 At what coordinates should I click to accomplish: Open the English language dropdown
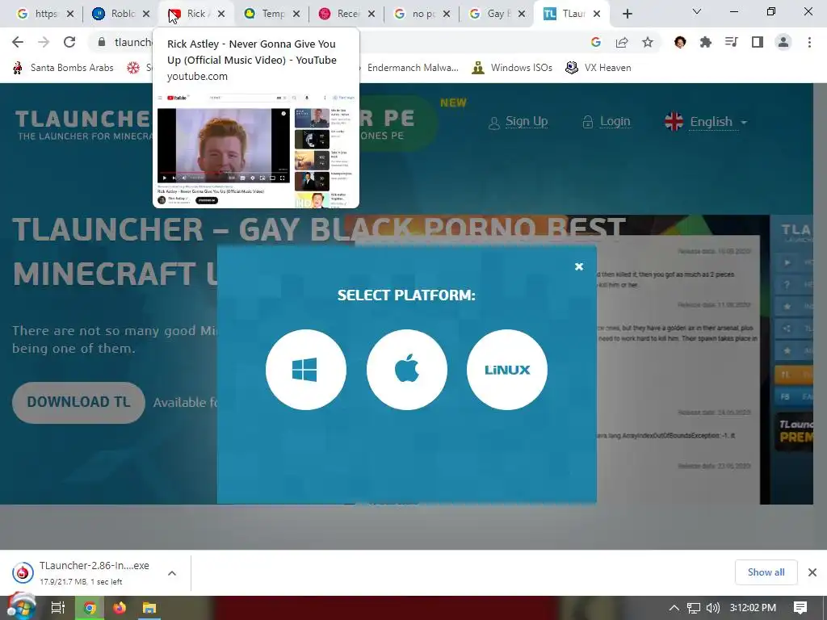click(x=706, y=122)
